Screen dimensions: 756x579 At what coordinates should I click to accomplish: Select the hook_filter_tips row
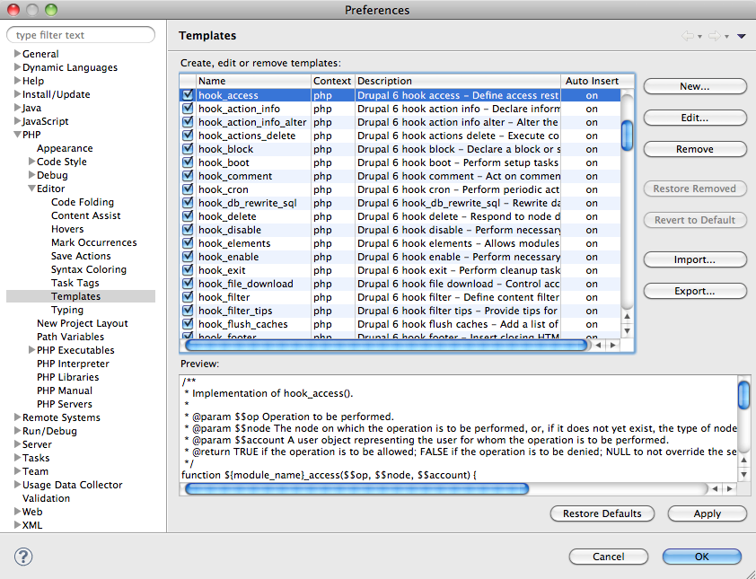(x=400, y=311)
